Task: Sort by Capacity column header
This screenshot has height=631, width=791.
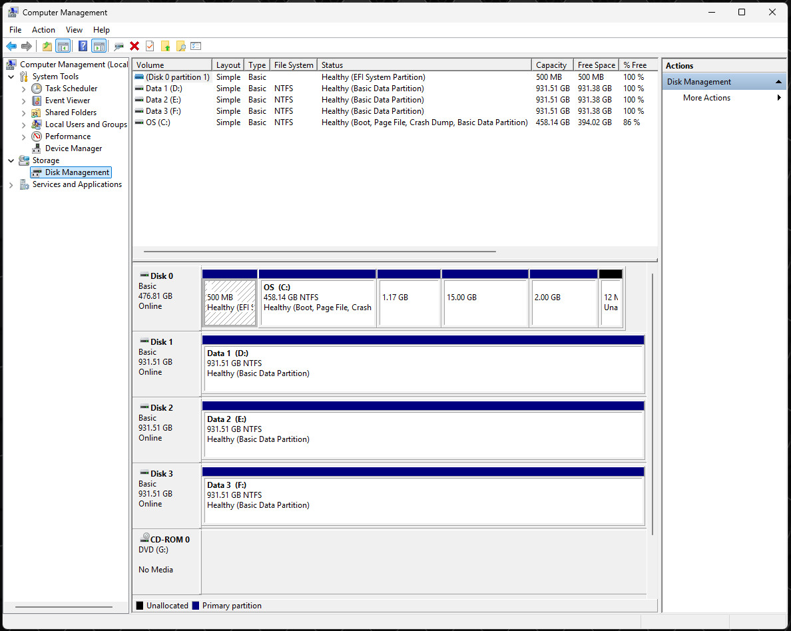Action: coord(553,65)
